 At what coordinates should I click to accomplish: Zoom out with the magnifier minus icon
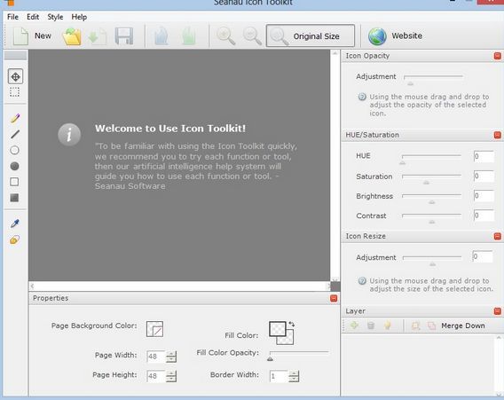click(x=252, y=36)
